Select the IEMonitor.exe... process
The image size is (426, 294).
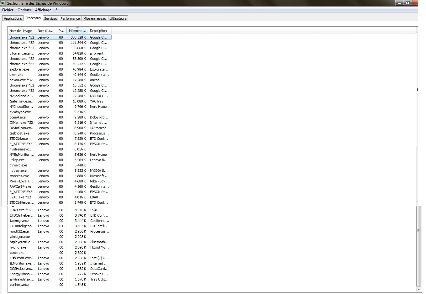60,263
